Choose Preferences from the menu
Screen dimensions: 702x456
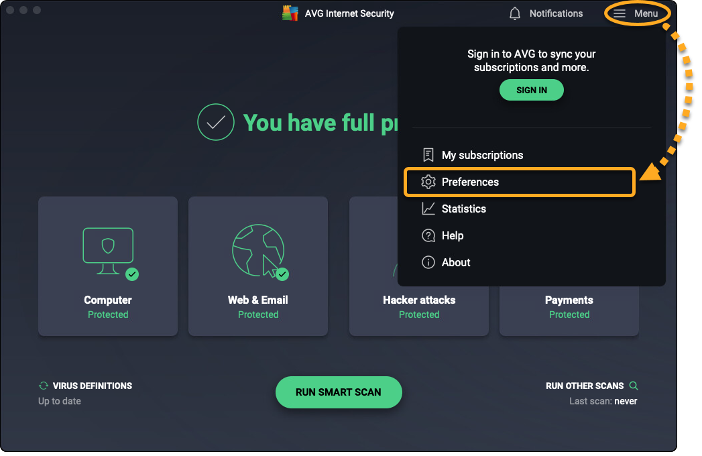(470, 182)
